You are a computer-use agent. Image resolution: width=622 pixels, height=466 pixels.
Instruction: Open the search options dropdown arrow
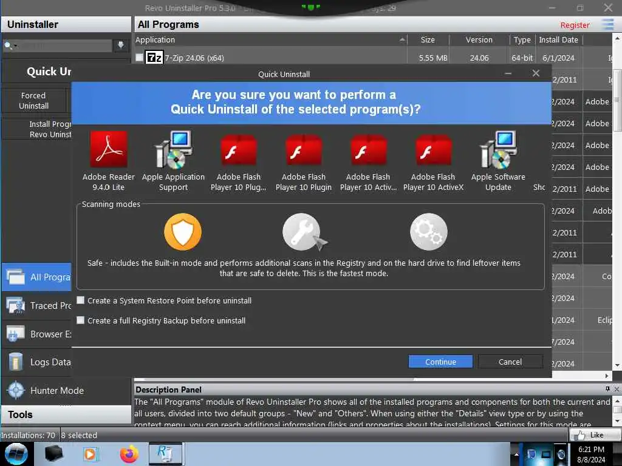[x=16, y=46]
